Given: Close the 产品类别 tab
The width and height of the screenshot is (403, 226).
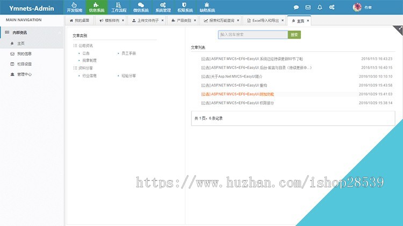Looking at the screenshot, I should pyautogui.click(x=195, y=20).
